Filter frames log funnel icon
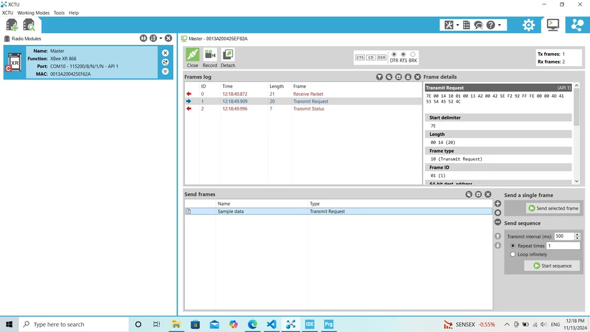Screen dimensions: 590x332 click(379, 77)
